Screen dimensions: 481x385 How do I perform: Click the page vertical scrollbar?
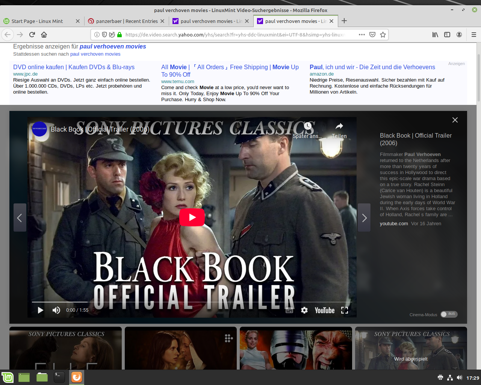(x=479, y=77)
